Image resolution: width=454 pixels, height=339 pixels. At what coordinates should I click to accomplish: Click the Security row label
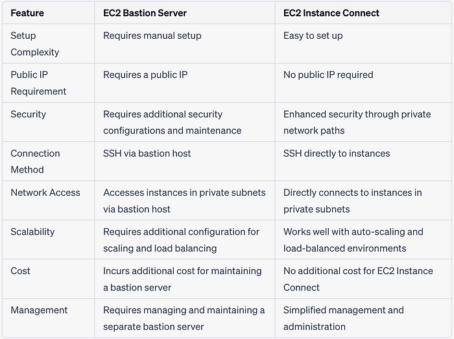28,114
